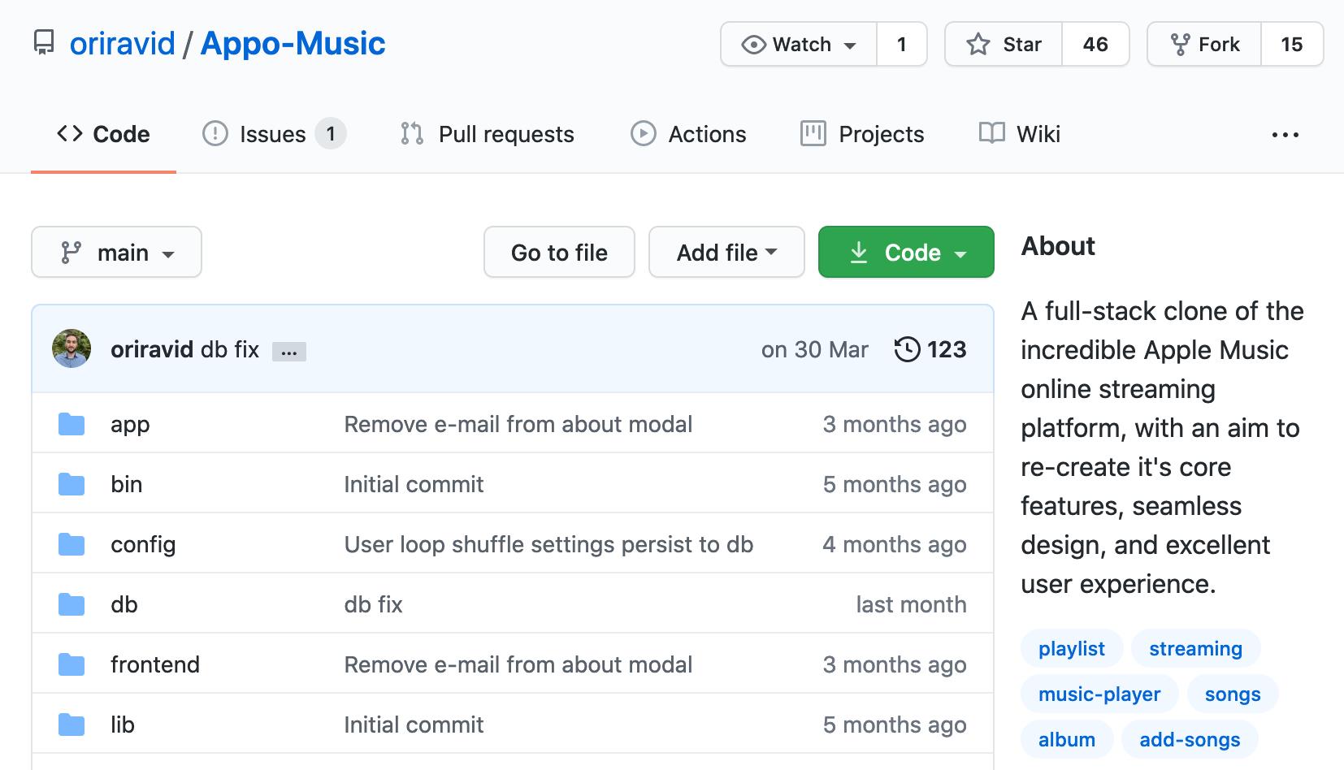1344x770 pixels.
Task: Select the songs topic tag
Action: [1233, 694]
